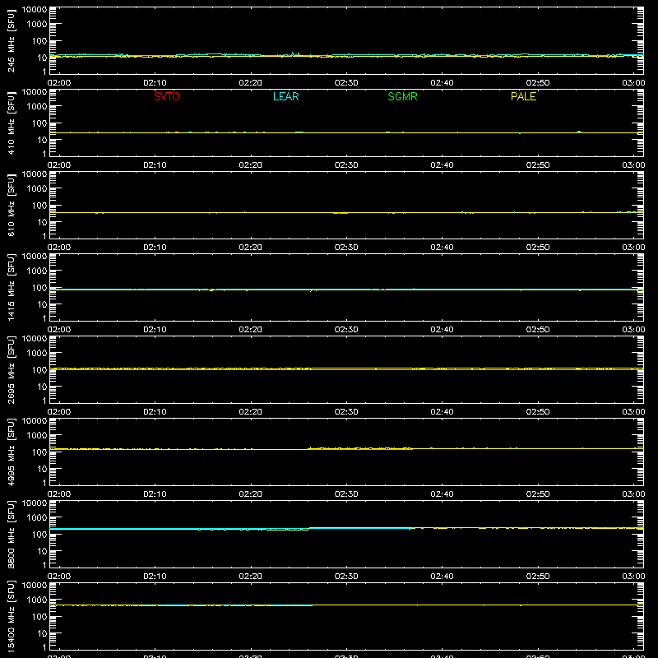658x658 pixels.
Task: Click 02:20 label under the 610 MHz plot
Action: pyautogui.click(x=251, y=248)
